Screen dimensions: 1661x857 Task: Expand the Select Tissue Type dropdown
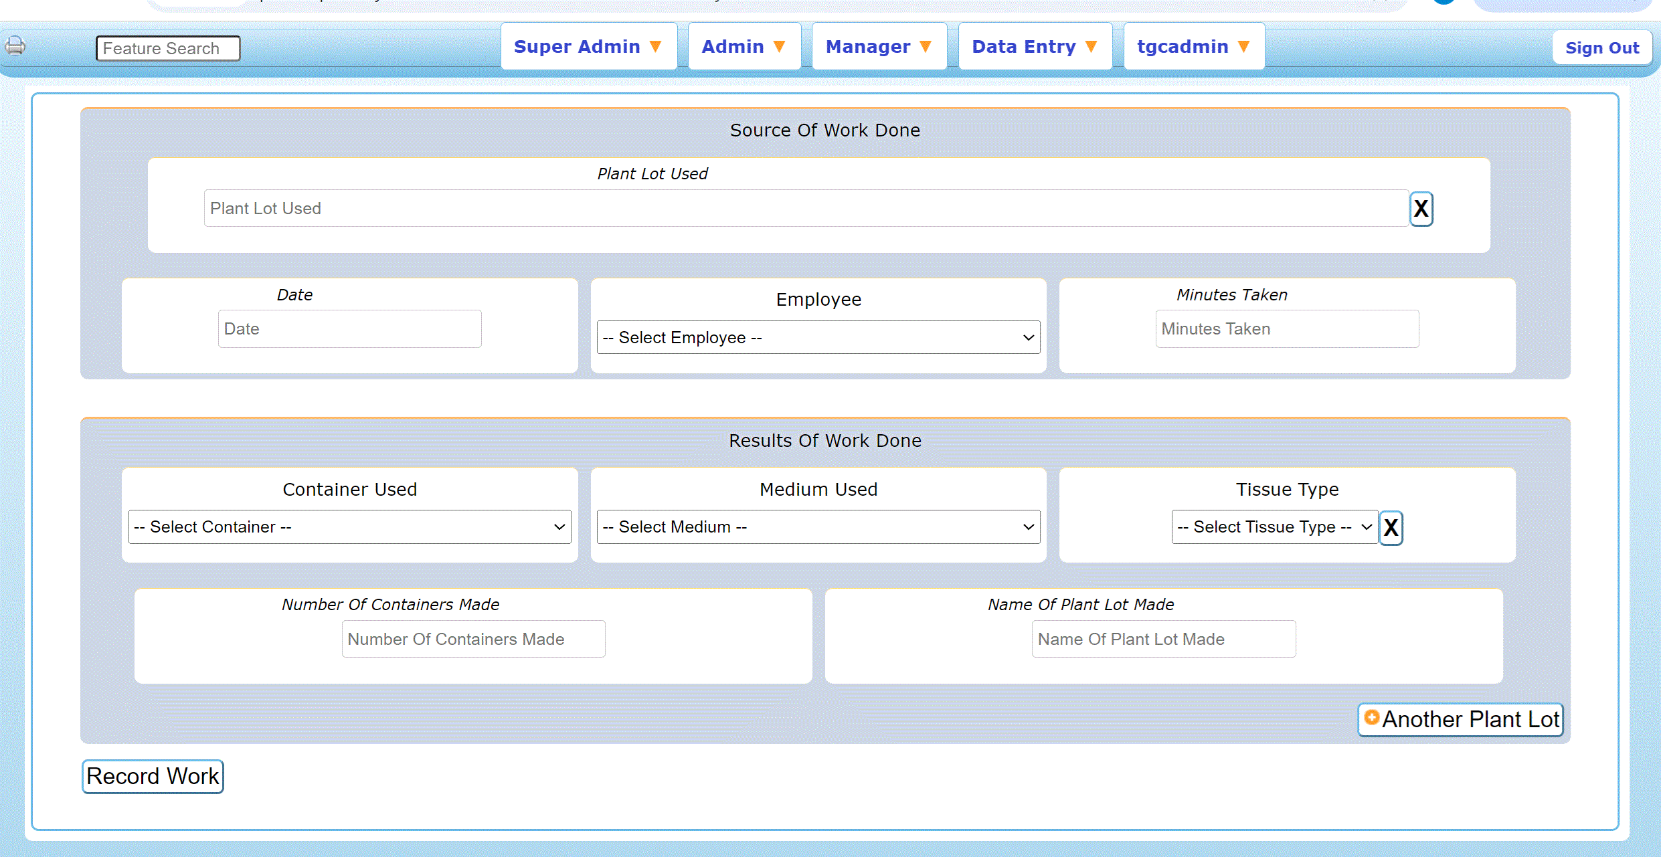point(1274,527)
